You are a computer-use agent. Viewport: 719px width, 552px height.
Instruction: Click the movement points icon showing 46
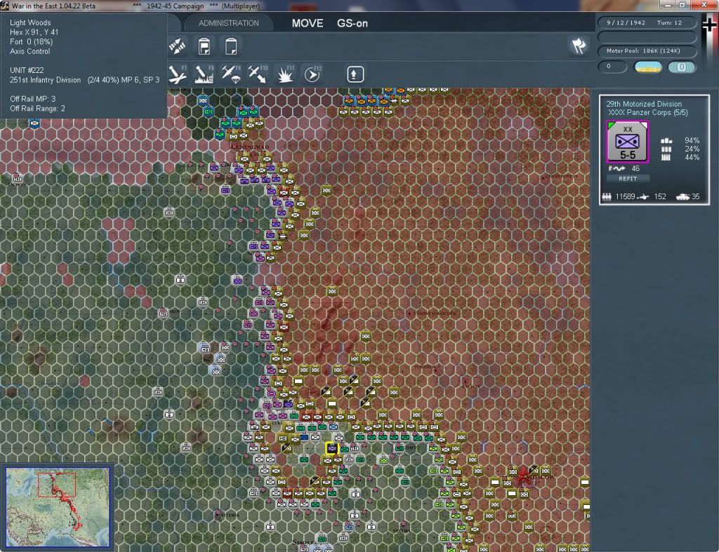tap(616, 168)
